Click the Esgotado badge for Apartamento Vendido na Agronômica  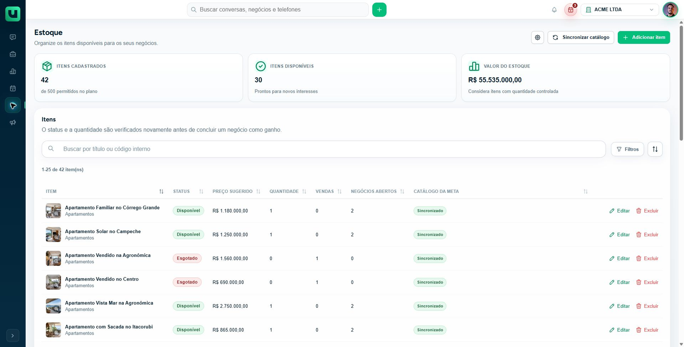[187, 259]
